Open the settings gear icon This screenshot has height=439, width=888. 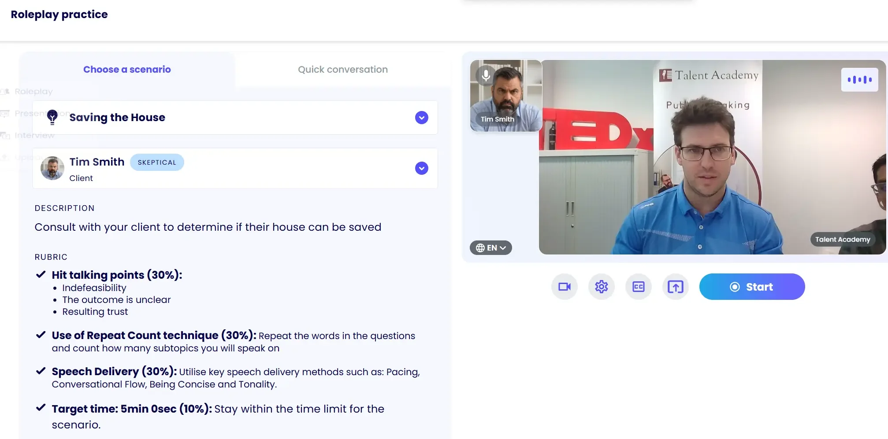(602, 287)
